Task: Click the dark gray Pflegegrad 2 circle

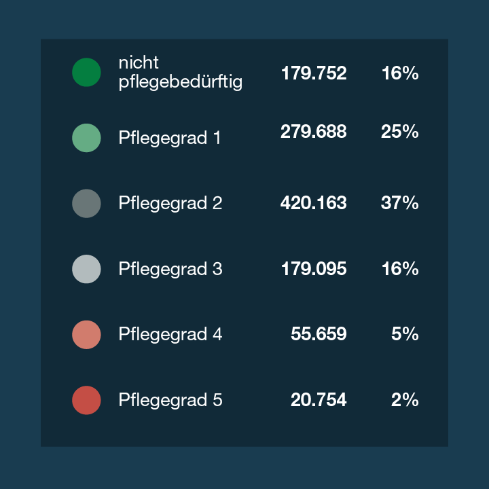Action: (86, 203)
